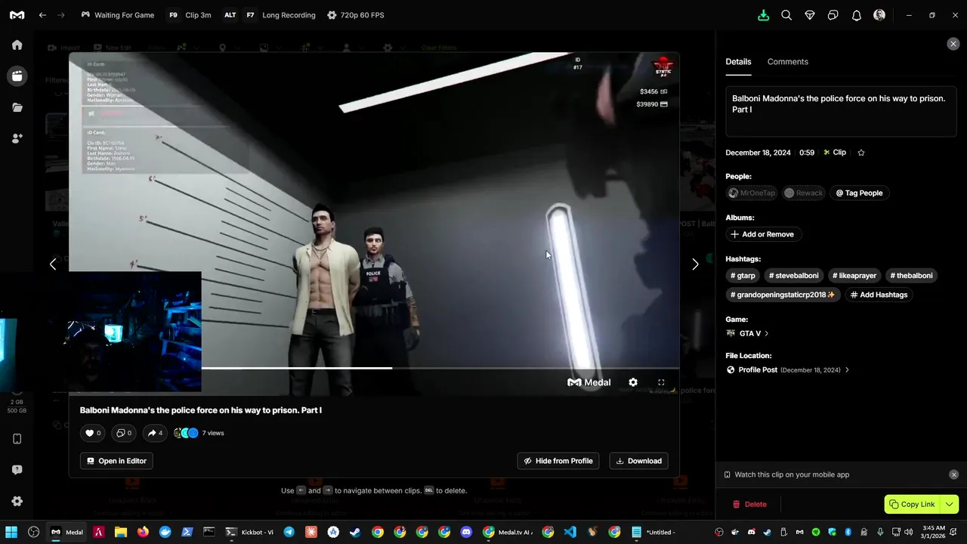Click Tag People button
Viewport: 967px width, 544px height.
click(860, 193)
